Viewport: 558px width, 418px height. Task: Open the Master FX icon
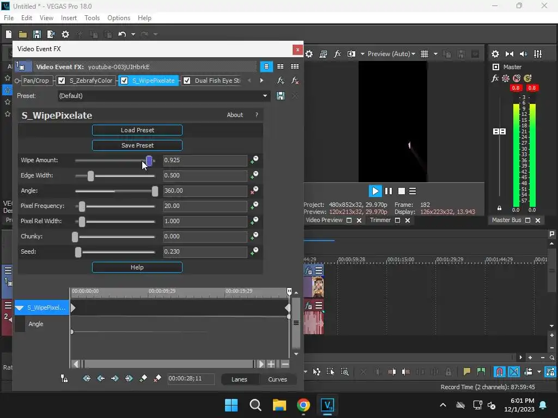tap(495, 78)
